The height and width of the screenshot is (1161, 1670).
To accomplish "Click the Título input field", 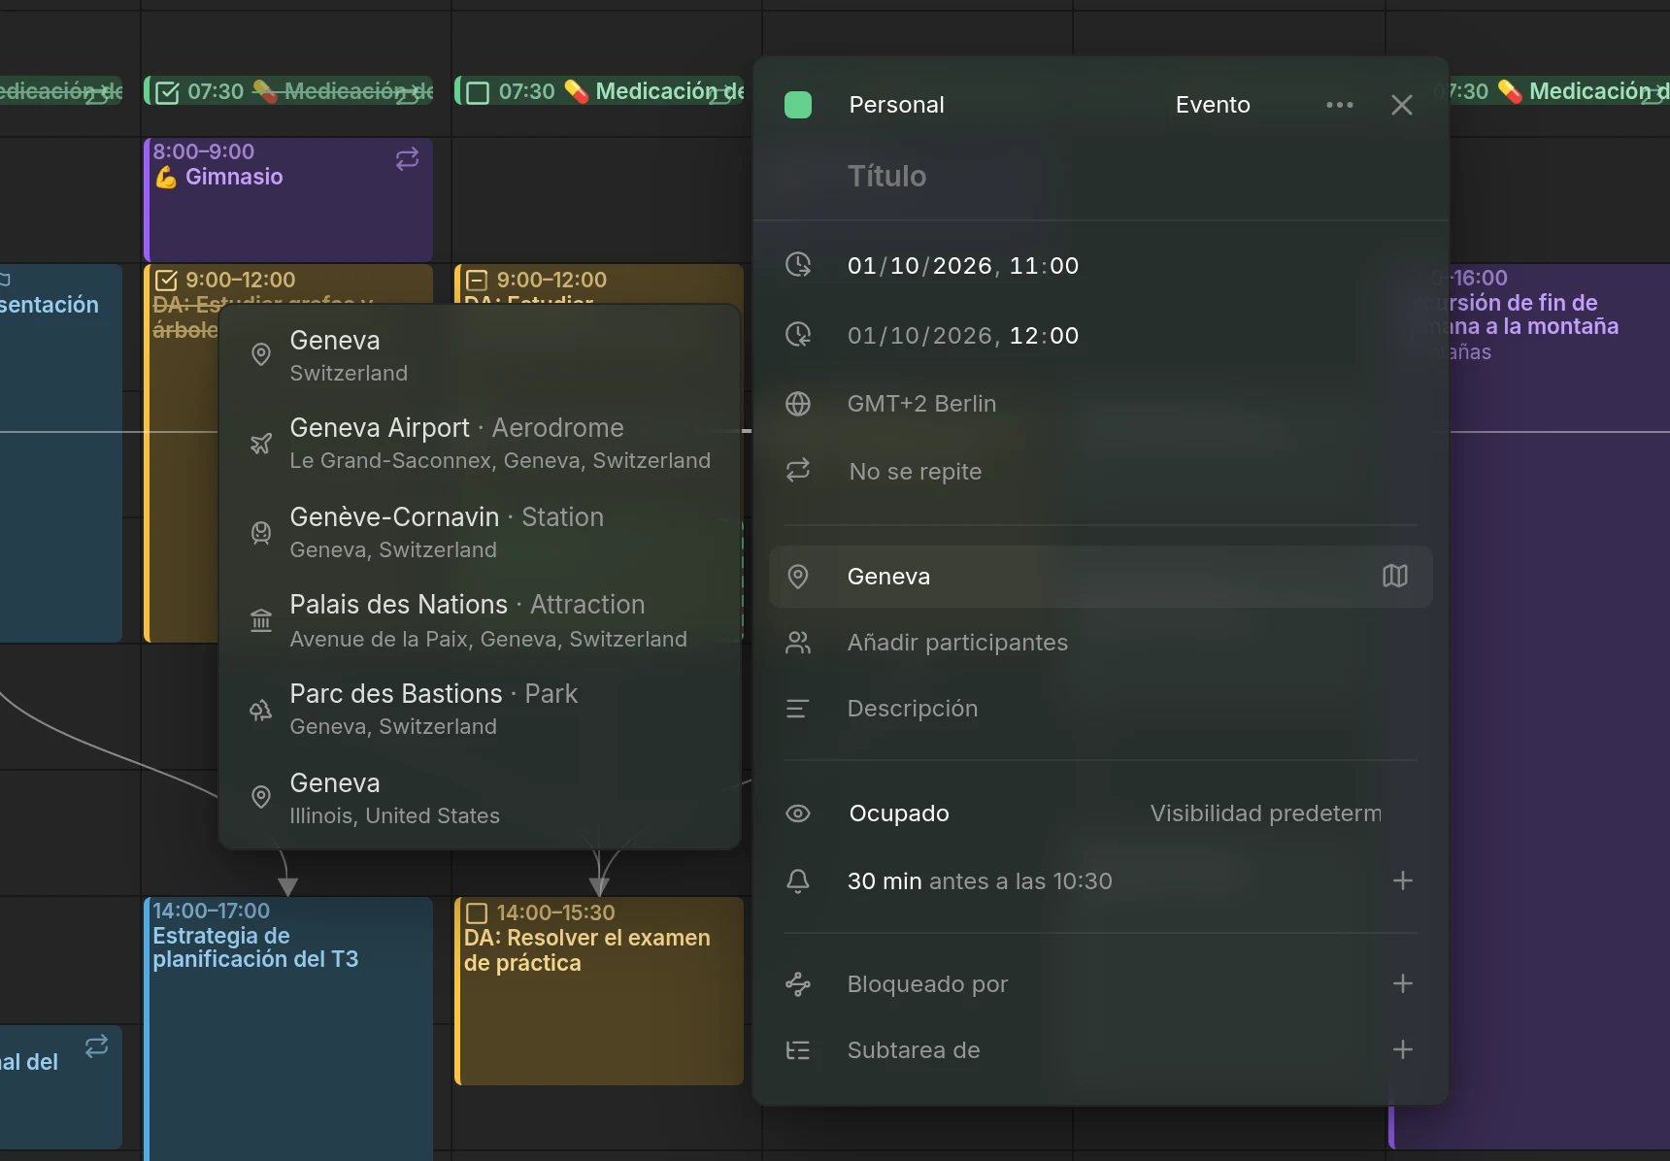I will tap(1101, 177).
